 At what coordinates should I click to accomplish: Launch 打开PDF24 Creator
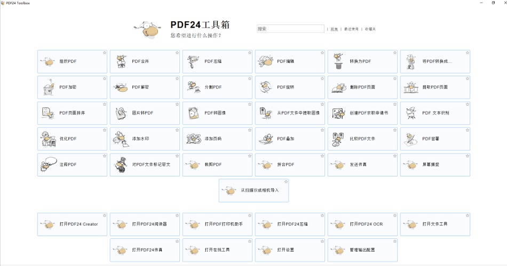click(x=72, y=224)
